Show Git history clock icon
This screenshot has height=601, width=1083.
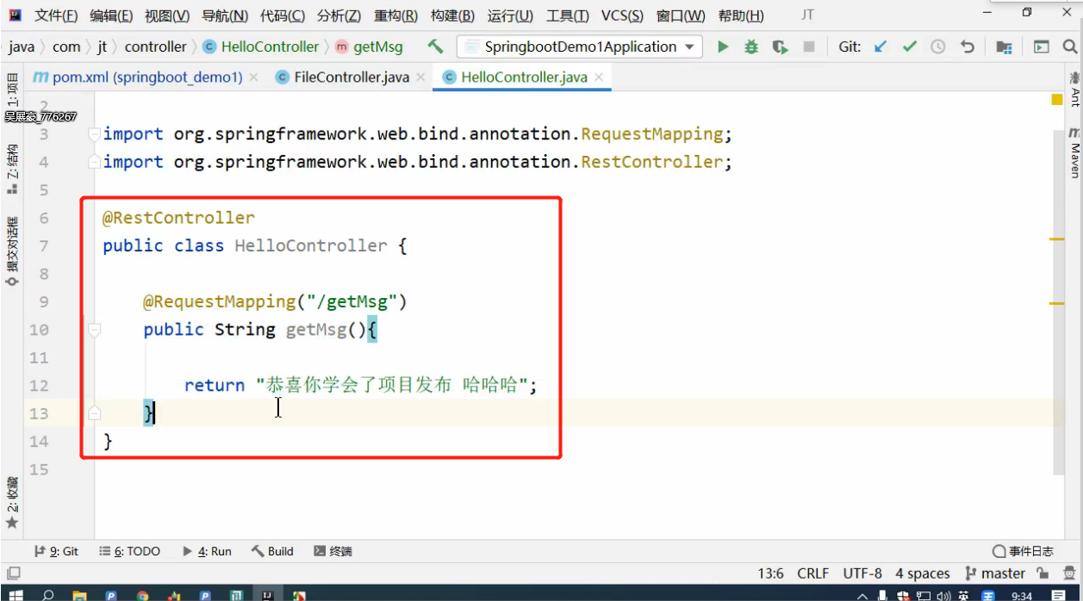[938, 46]
